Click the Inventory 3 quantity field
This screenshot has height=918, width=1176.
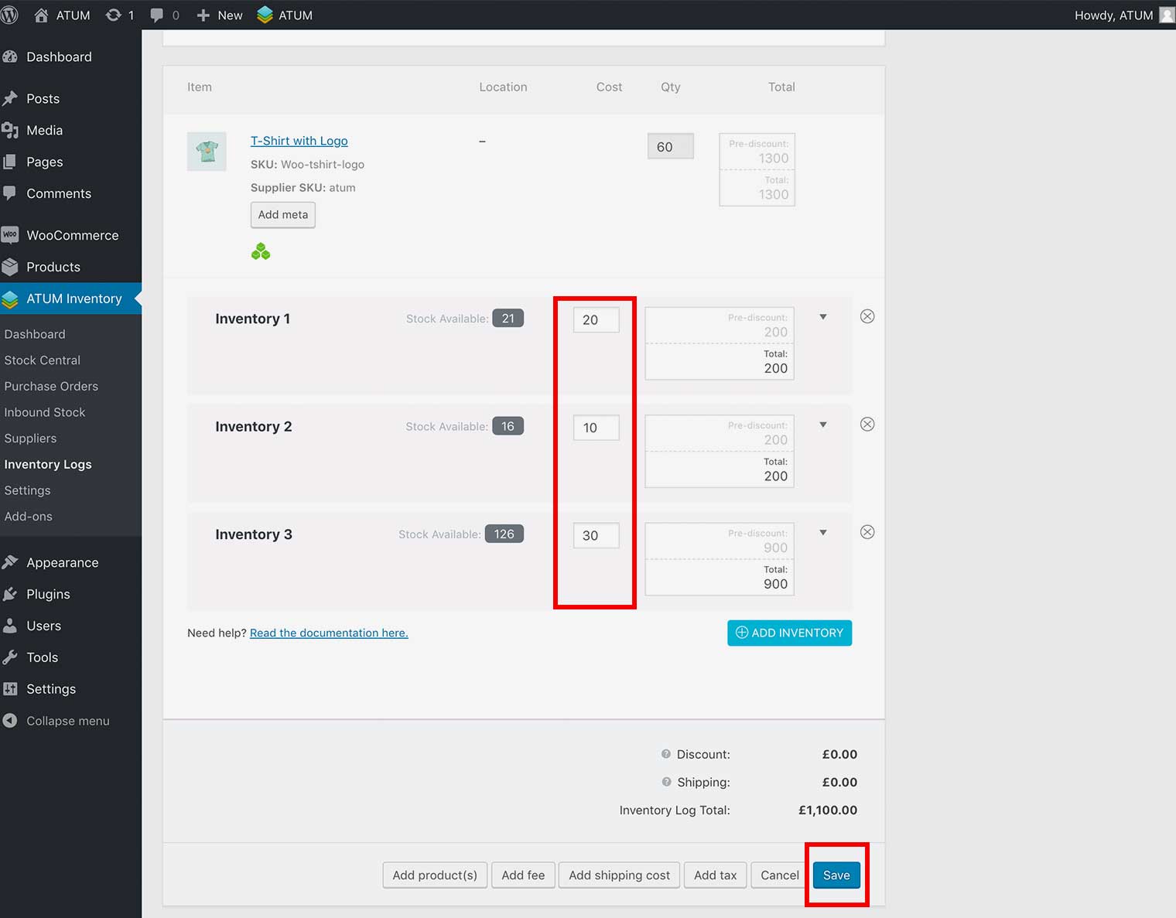pos(596,535)
